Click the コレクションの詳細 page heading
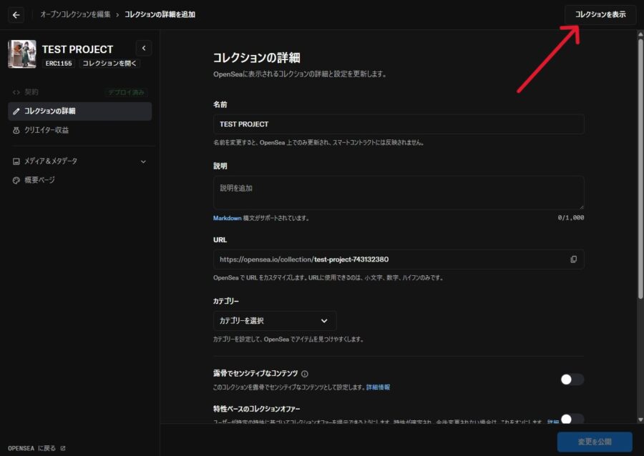 [x=256, y=58]
